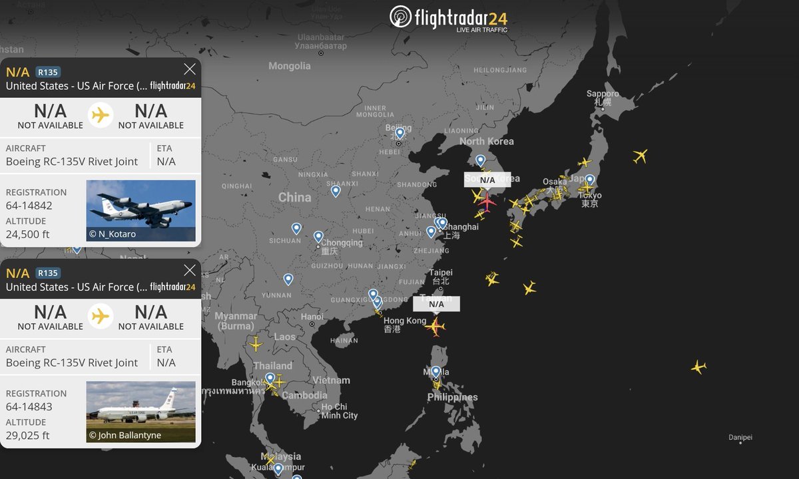This screenshot has height=479, width=799.
Task: Open the Chongqing airport pin
Action: click(318, 236)
